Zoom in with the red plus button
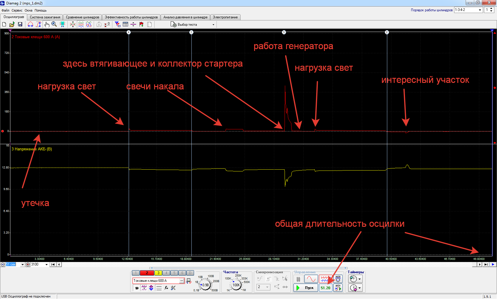This screenshot has width=497, height=299. point(28,264)
